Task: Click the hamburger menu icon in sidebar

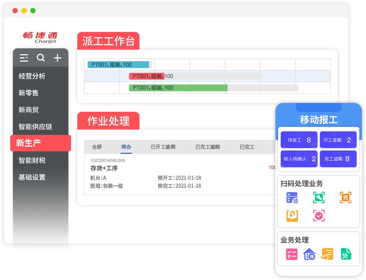Action: 24,58
